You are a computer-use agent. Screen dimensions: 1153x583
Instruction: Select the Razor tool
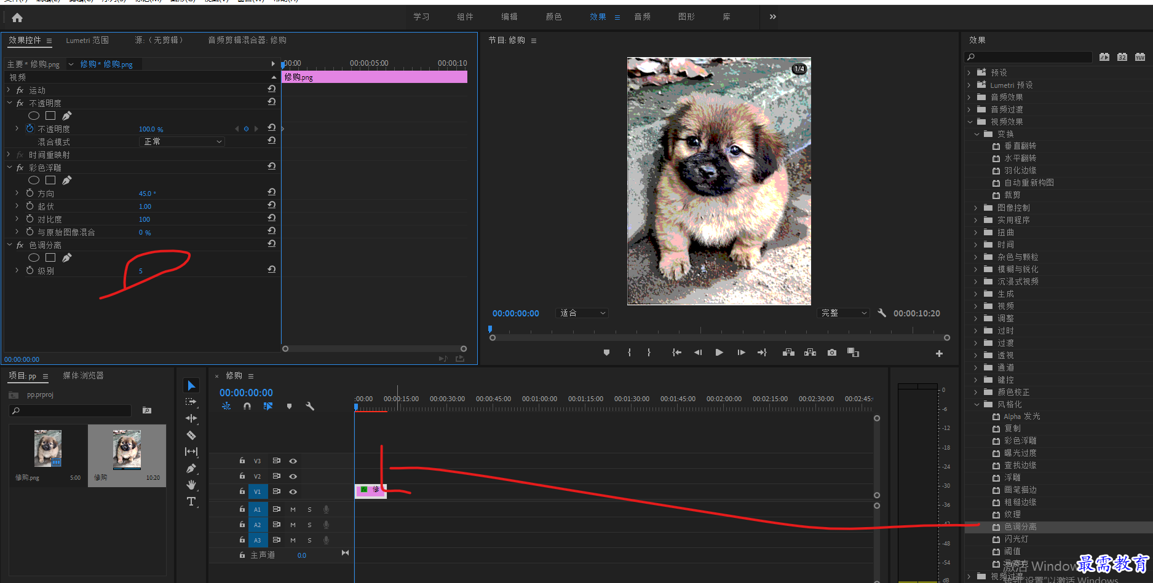(x=191, y=435)
